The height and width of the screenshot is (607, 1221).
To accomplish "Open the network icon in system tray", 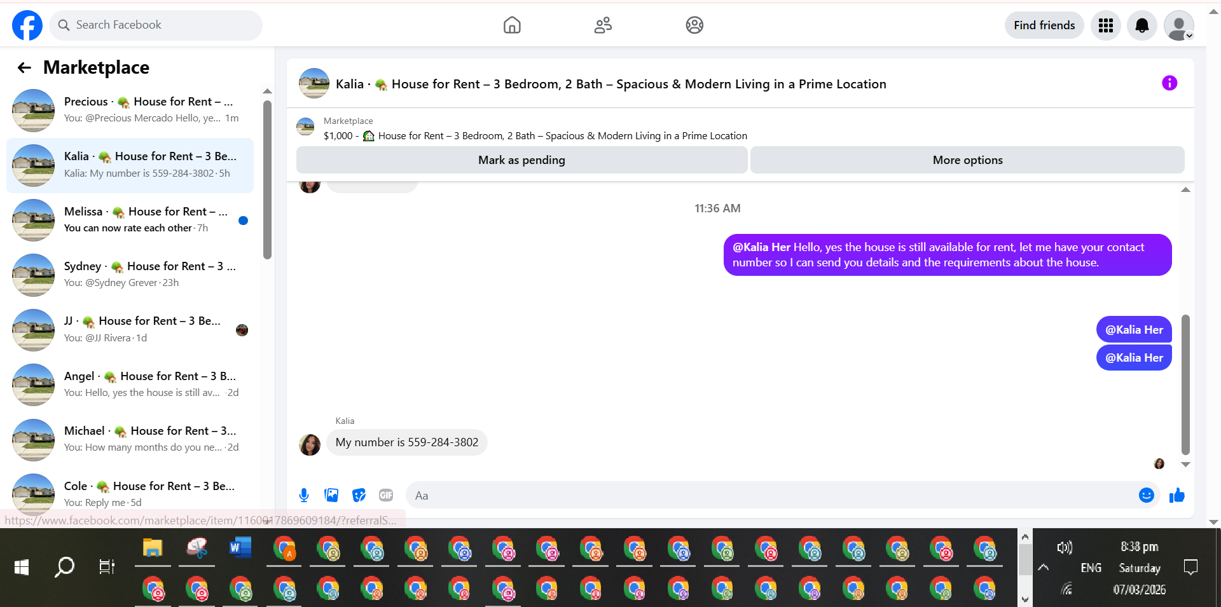I will [1066, 589].
